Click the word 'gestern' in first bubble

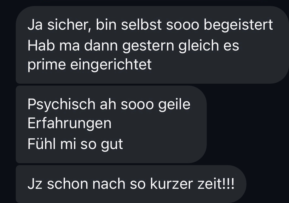[148, 46]
